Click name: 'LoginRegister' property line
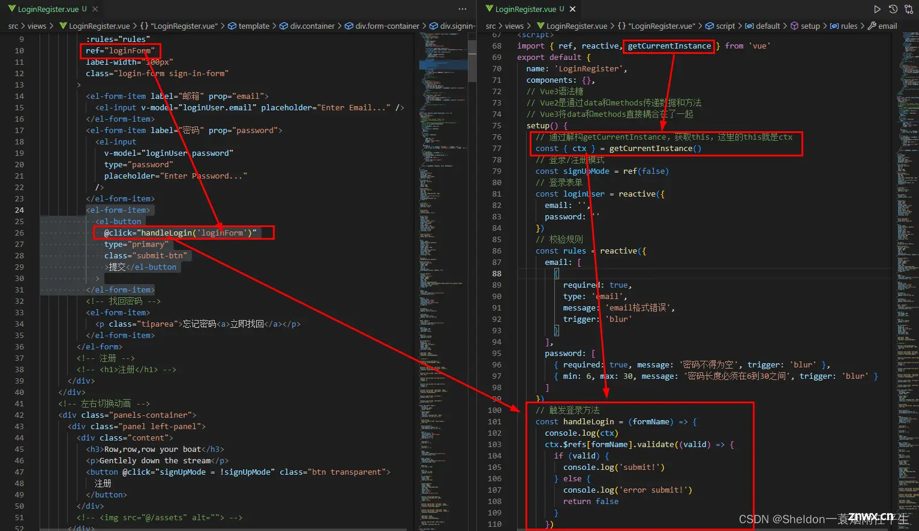This screenshot has height=531, width=919. [x=576, y=69]
